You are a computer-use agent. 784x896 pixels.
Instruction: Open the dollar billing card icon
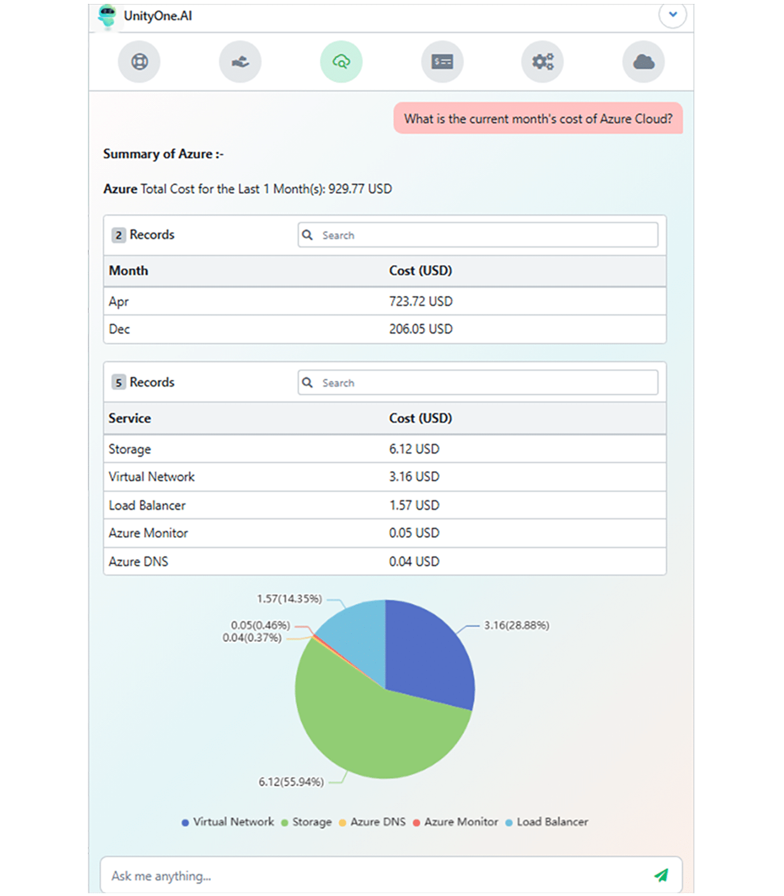442,62
